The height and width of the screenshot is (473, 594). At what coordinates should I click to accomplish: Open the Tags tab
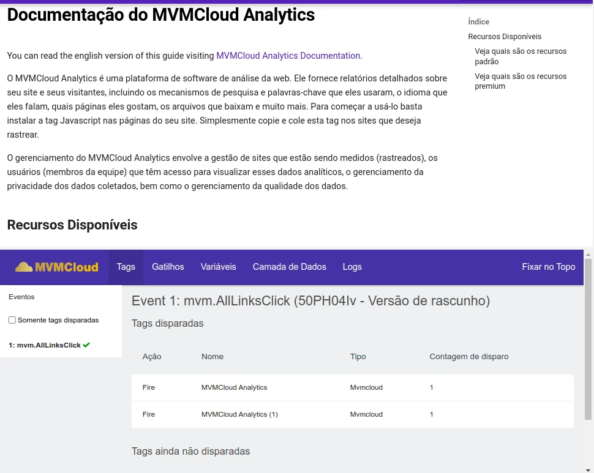[x=126, y=267]
